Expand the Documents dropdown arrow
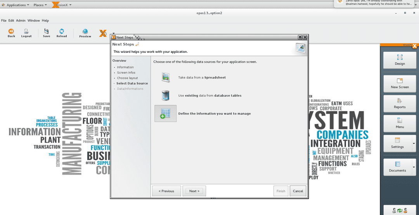 [x=414, y=167]
